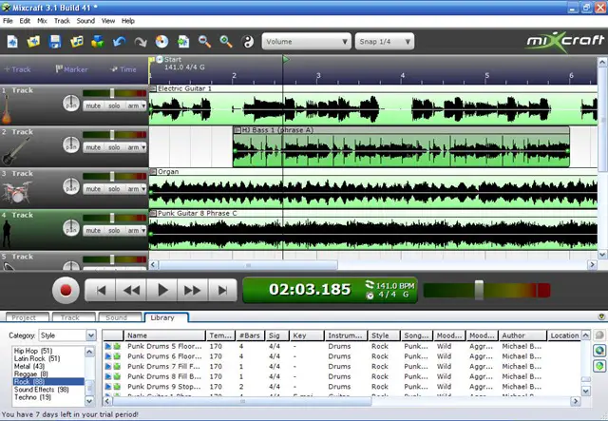Solo track 3
The height and width of the screenshot is (421, 608).
click(114, 188)
